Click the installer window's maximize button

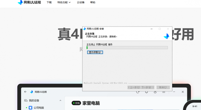coord(160,29)
